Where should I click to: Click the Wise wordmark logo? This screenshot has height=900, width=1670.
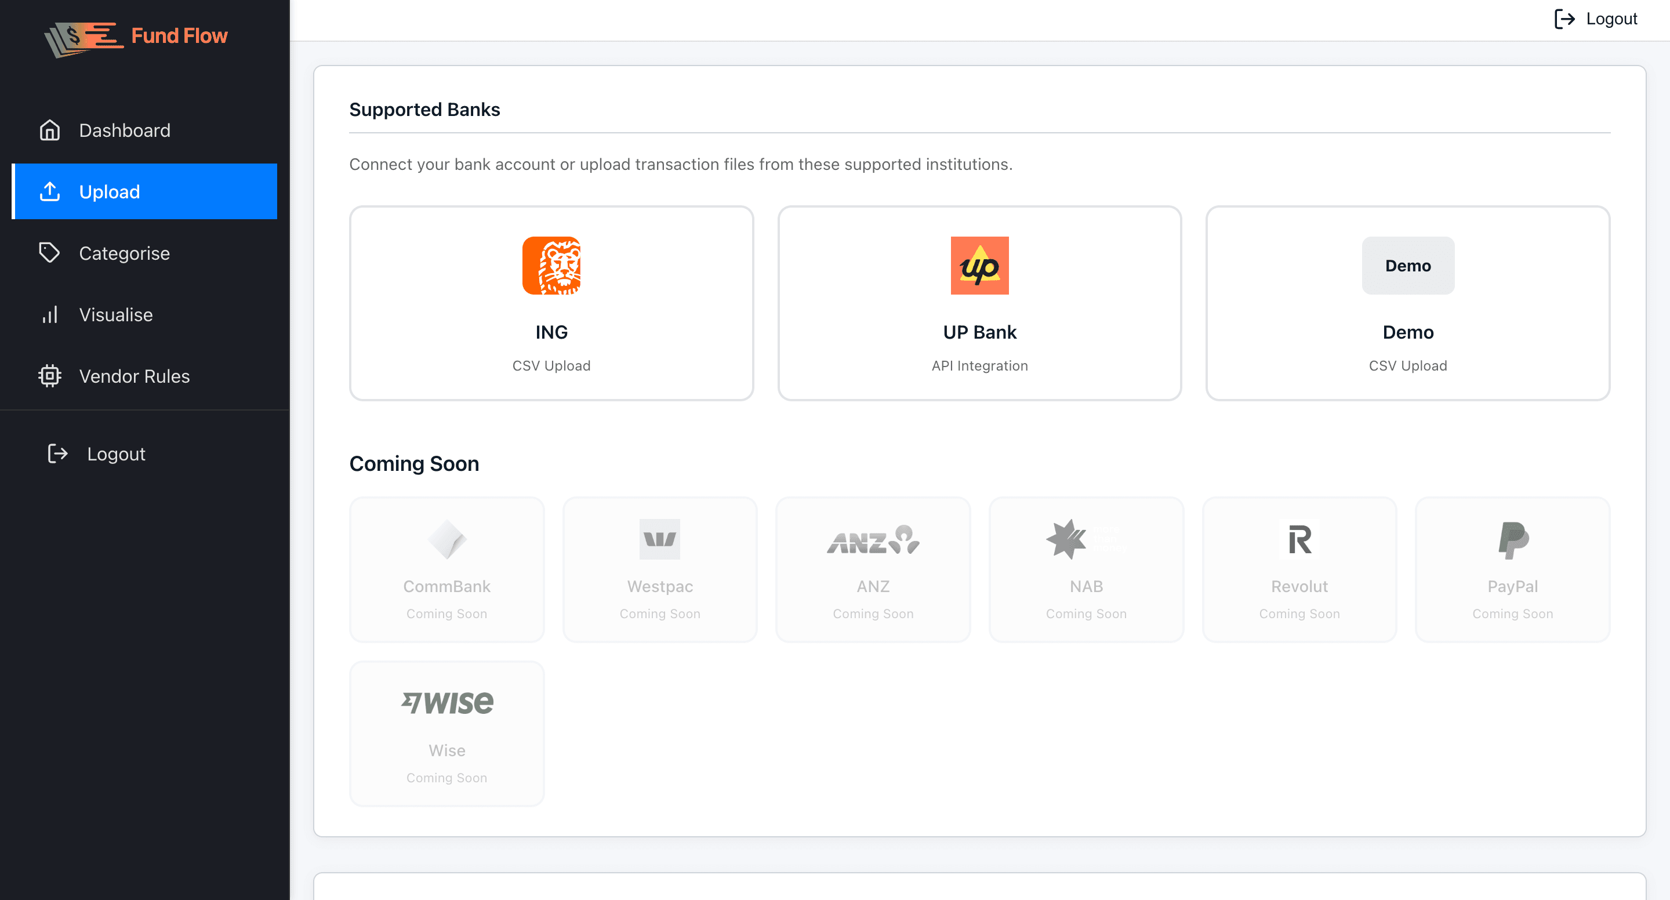(446, 703)
